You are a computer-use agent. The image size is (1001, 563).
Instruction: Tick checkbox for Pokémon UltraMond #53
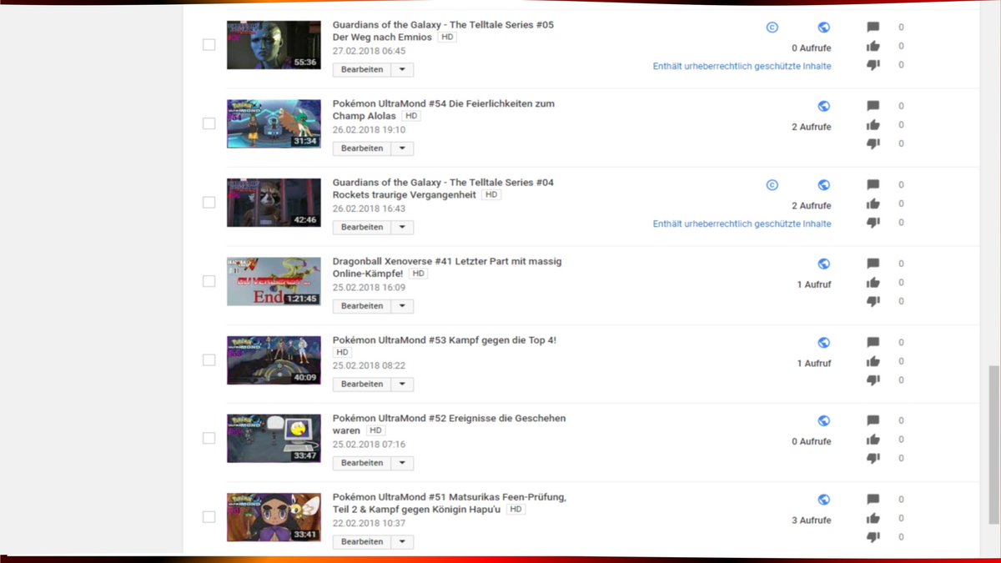point(209,359)
